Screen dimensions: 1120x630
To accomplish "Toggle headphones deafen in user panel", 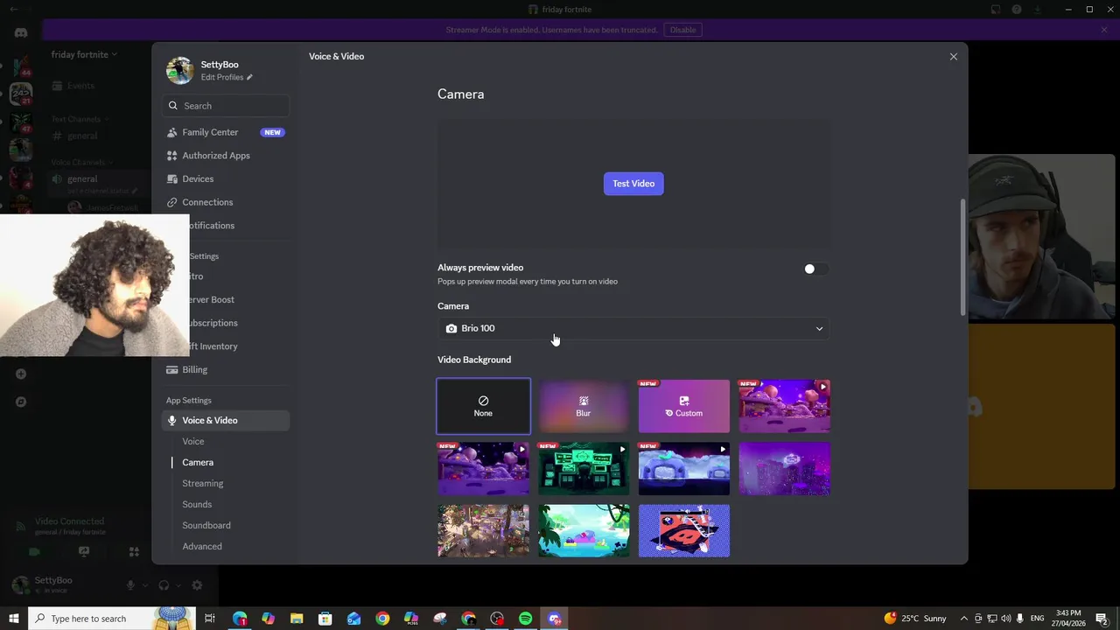I will [x=164, y=585].
